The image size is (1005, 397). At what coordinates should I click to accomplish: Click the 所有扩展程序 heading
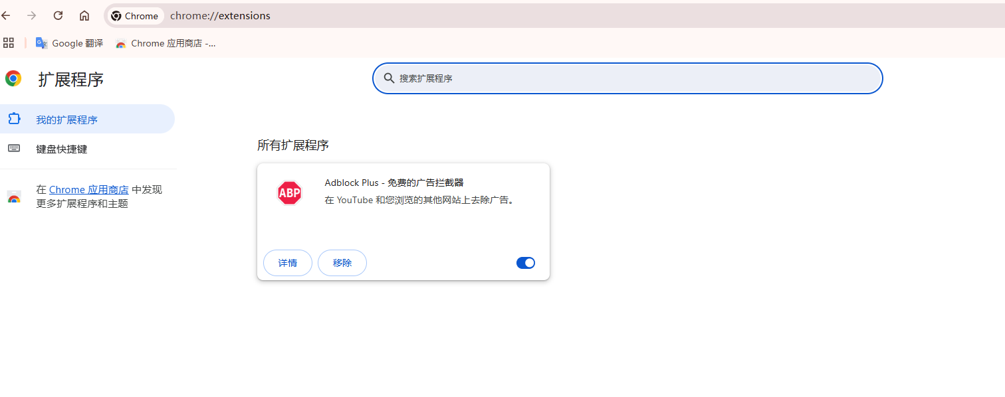[293, 145]
